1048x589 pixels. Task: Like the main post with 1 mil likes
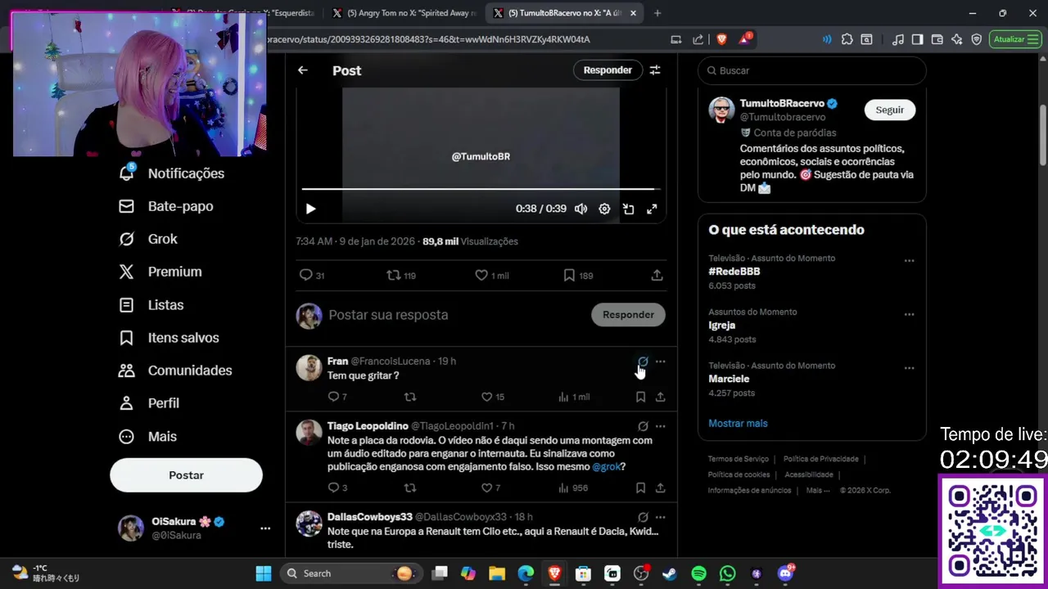tap(491, 276)
